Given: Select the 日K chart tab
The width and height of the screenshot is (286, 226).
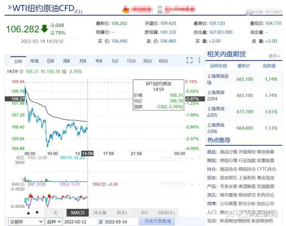Looking at the screenshot, I should coord(51,61).
